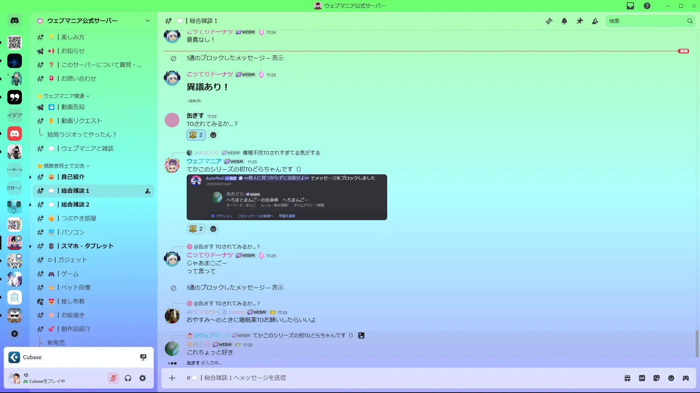
Task: Toggle headphone deafen
Action: click(x=128, y=378)
